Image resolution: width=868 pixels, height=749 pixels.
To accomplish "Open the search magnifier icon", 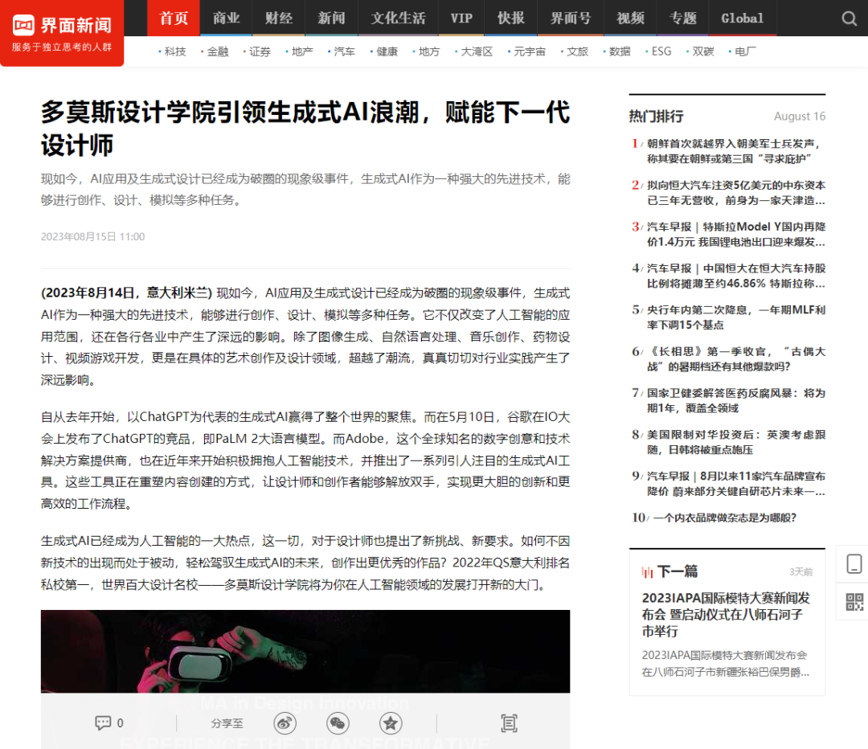I will pyautogui.click(x=849, y=18).
